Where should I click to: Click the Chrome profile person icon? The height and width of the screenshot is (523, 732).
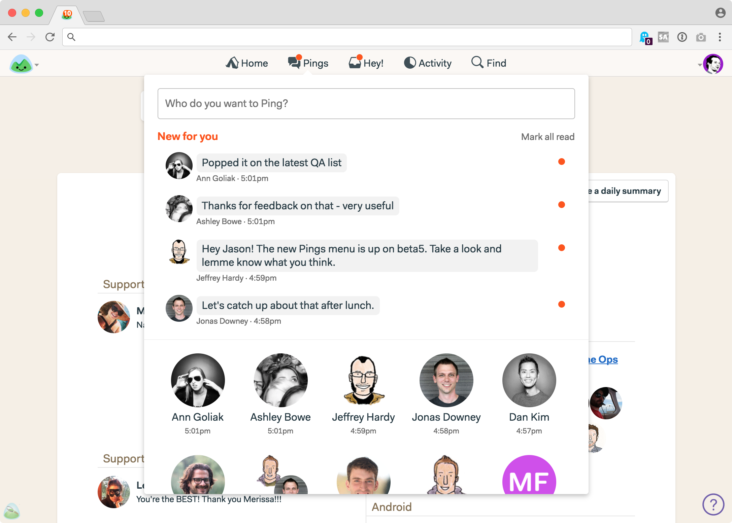(720, 13)
